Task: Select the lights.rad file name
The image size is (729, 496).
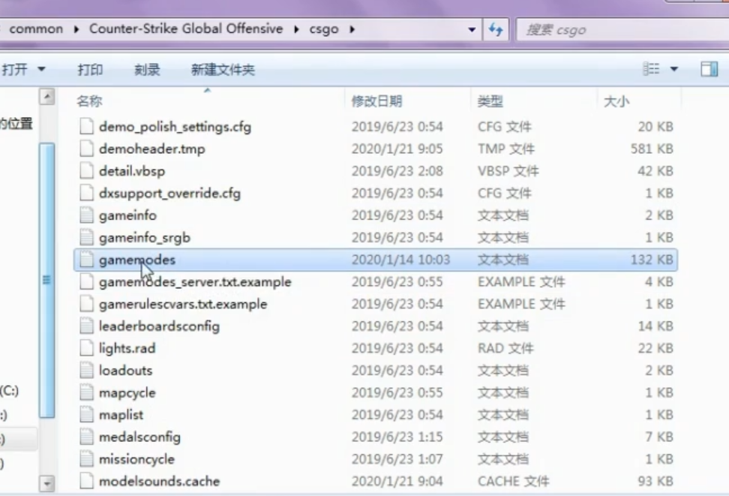Action: coord(127,348)
